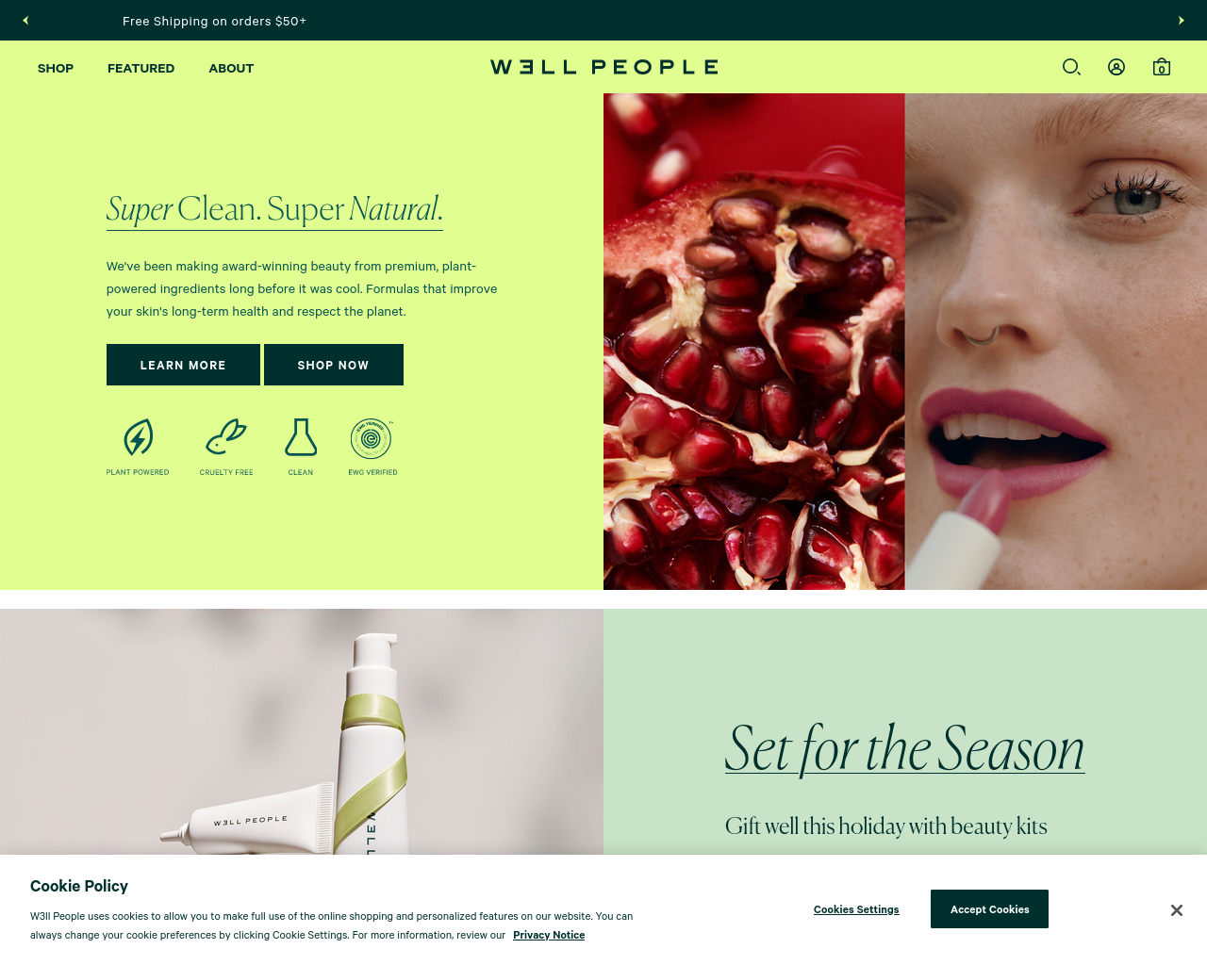This screenshot has height=965, width=1207.
Task: Show next announcement with right arrow
Action: pyautogui.click(x=1182, y=20)
